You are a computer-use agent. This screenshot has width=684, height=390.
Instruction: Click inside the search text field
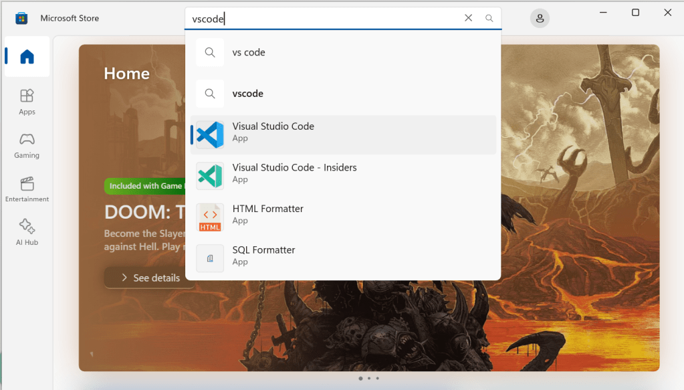click(x=321, y=19)
